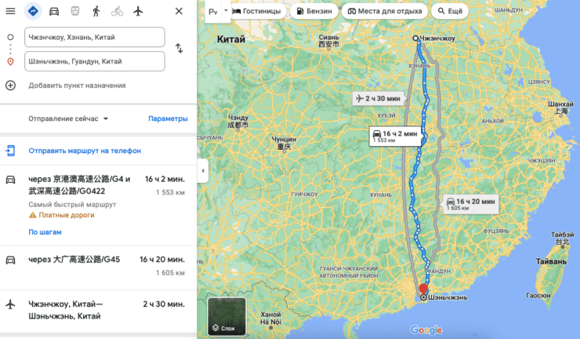Image resolution: width=580 pixels, height=339 pixels.
Task: Click the 'Бензин' filter chip
Action: point(314,12)
